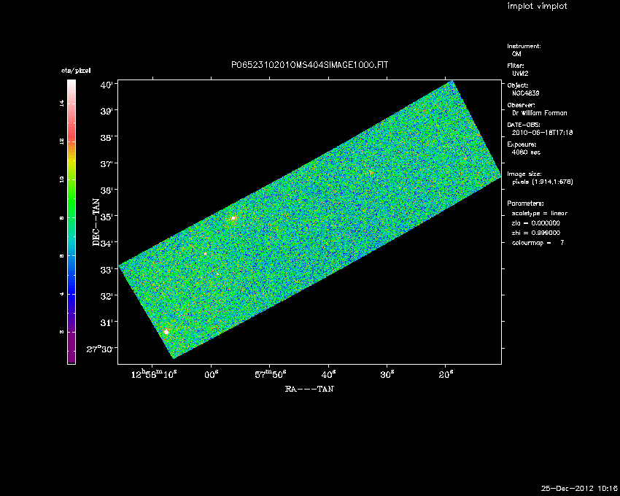Click the 'RA---TAN' axis label
Image resolution: width=620 pixels, height=496 pixels.
(309, 390)
